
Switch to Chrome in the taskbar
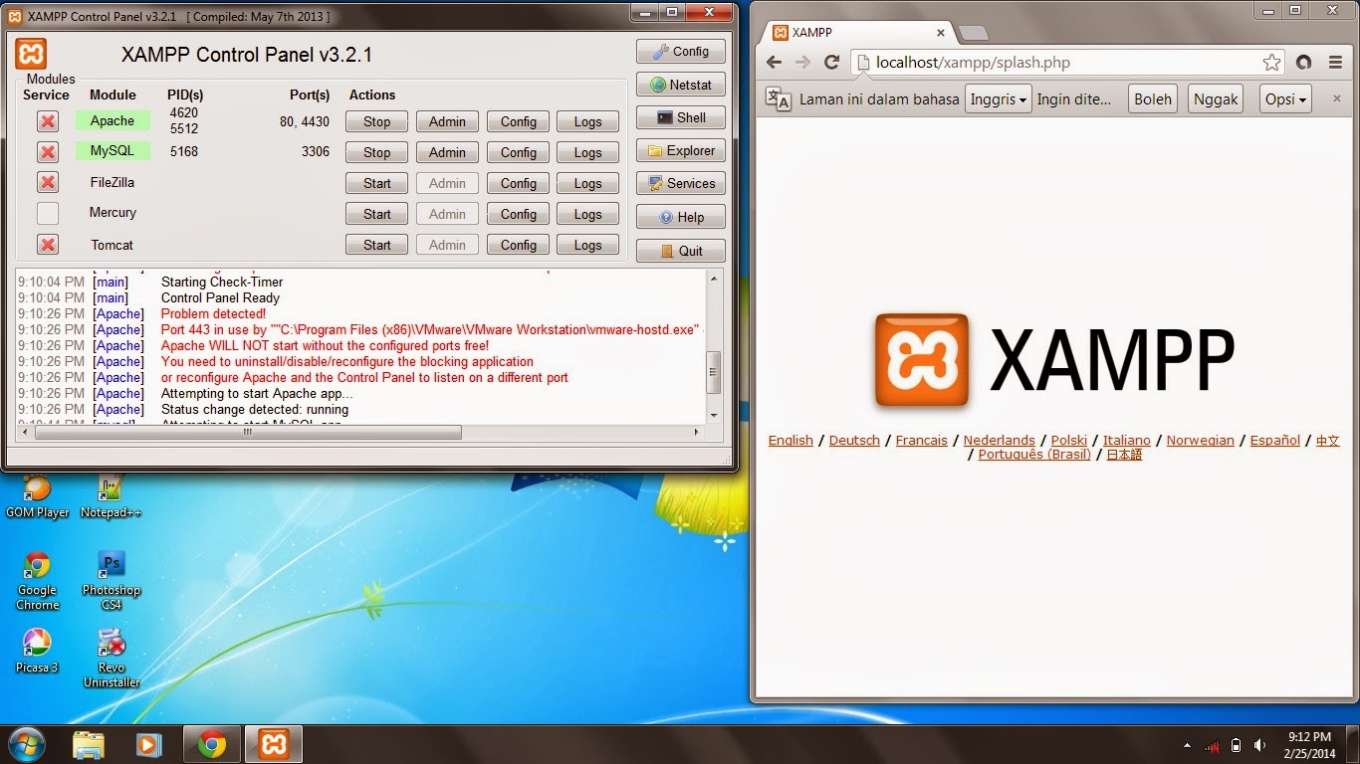(211, 744)
